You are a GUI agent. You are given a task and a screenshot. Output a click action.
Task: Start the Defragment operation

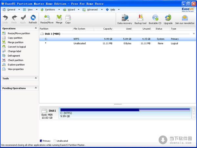[x=14, y=56]
